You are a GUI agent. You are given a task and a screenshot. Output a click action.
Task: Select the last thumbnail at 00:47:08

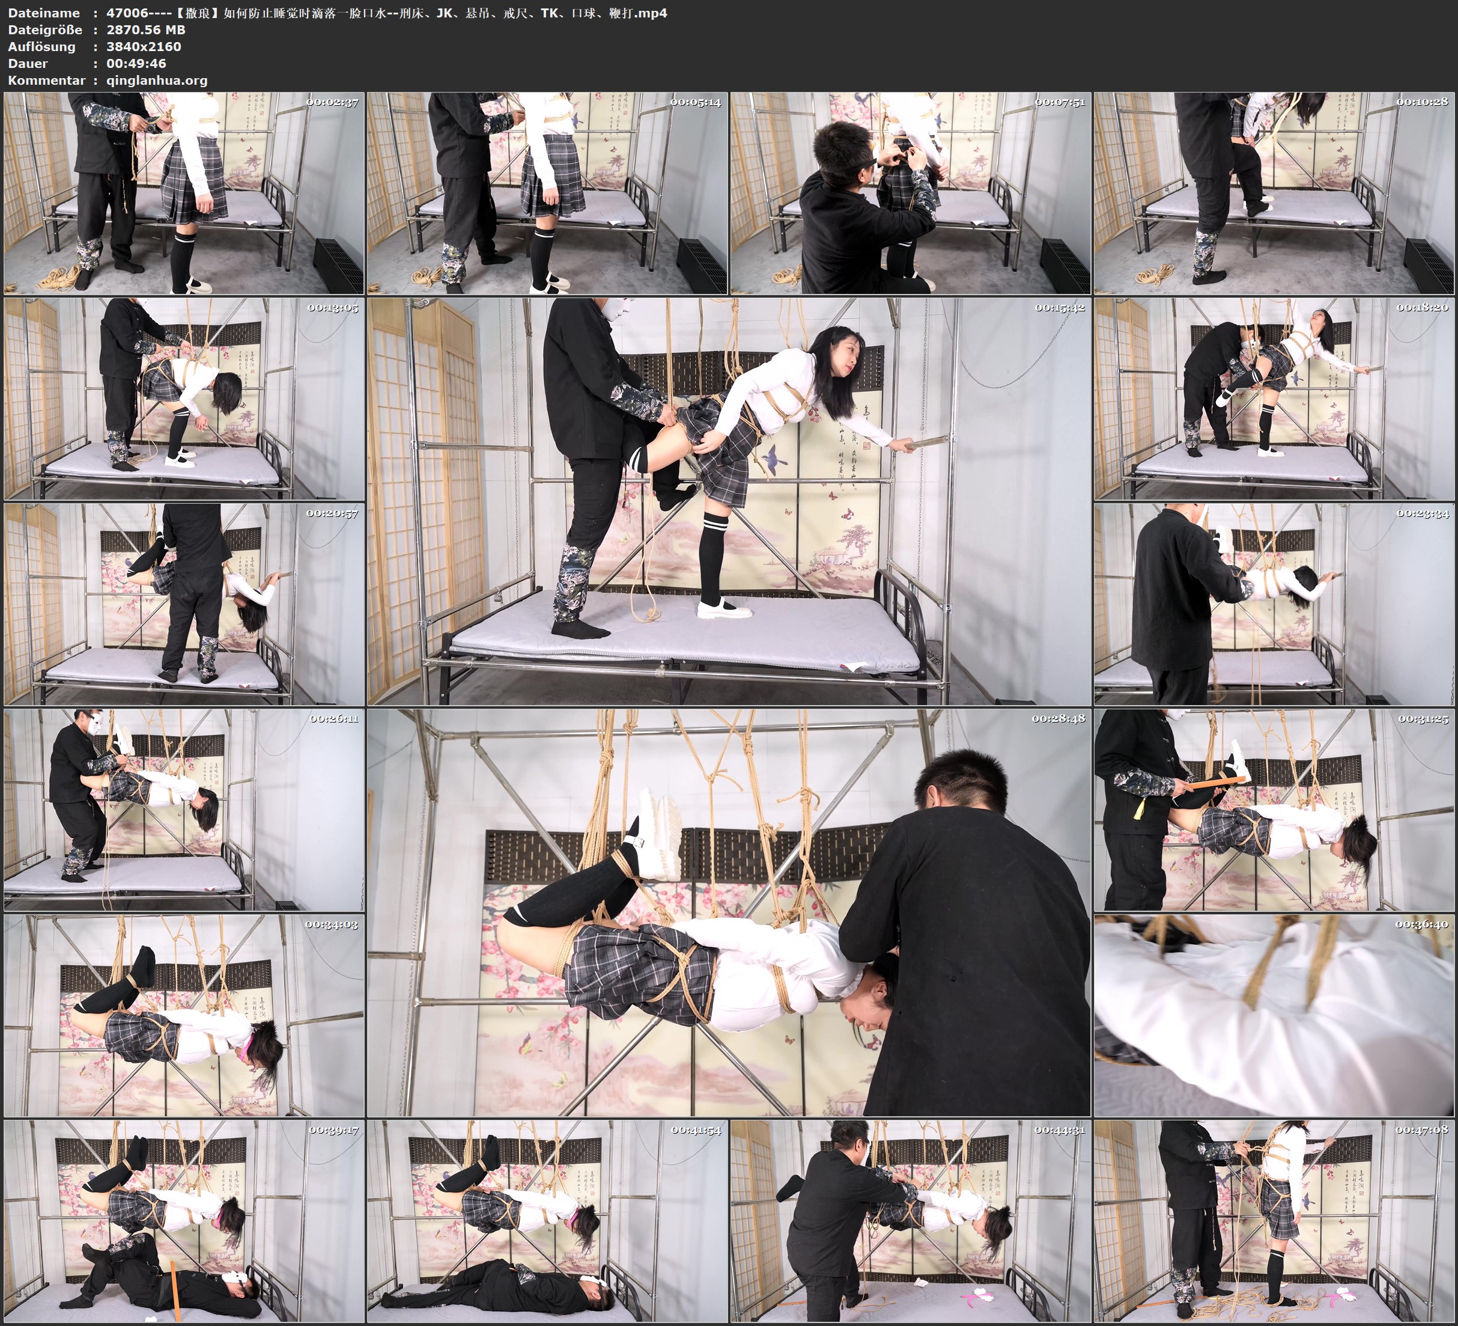[x=1274, y=1221]
